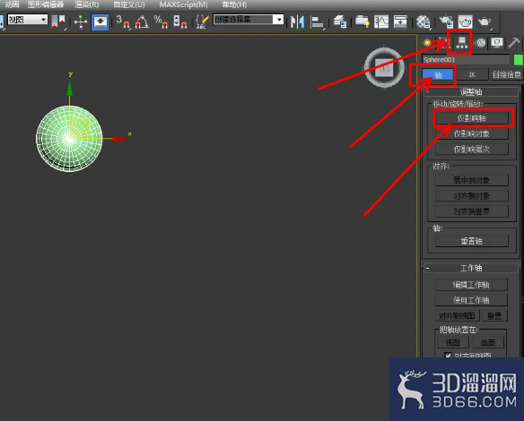Image resolution: width=524 pixels, height=421 pixels.
Task: Click the 曲面 button under 把轴放置在
Action: [x=488, y=342]
